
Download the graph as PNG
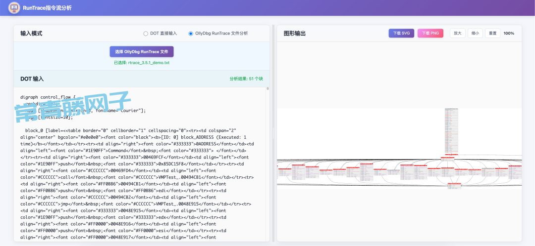click(x=430, y=33)
